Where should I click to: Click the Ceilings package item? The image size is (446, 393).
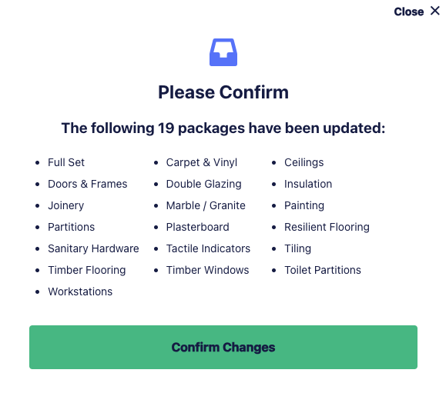pos(303,162)
